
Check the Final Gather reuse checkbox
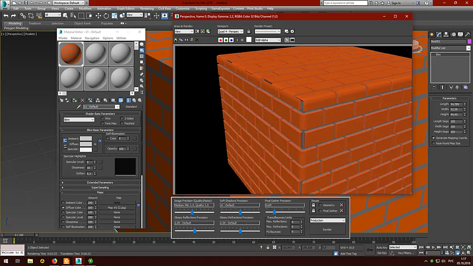(320, 211)
